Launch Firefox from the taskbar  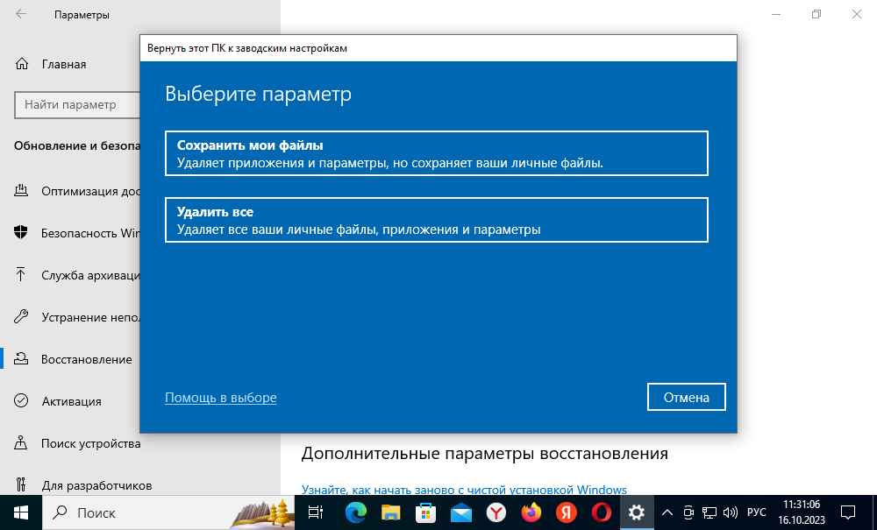coord(531,512)
